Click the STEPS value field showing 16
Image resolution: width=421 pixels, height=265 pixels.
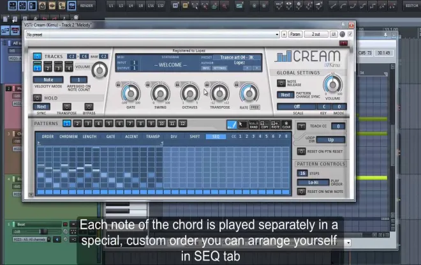coord(302,173)
